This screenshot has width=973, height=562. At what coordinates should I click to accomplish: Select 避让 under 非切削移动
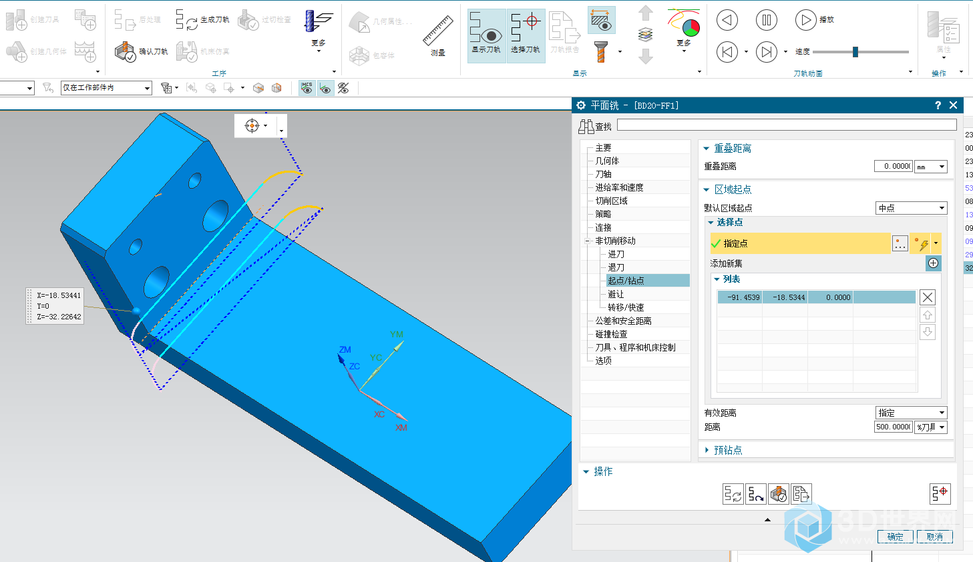click(616, 294)
